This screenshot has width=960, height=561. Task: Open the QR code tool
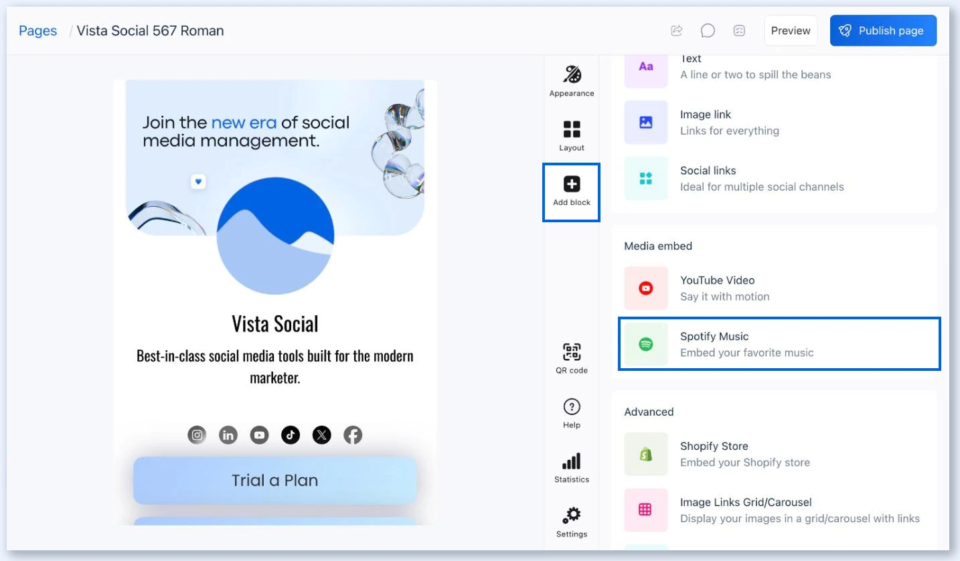[x=572, y=358]
